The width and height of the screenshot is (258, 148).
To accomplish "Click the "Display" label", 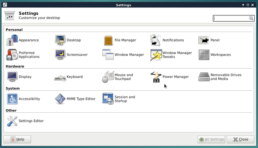I will pyautogui.click(x=25, y=77).
